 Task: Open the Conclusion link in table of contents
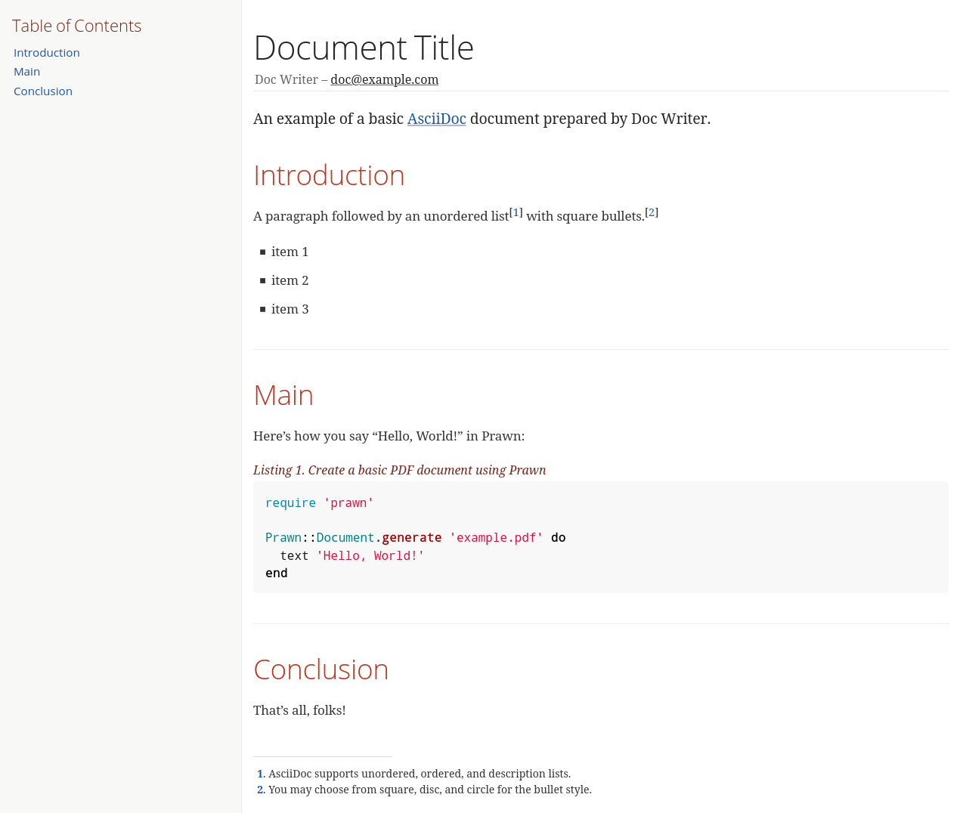(x=43, y=91)
